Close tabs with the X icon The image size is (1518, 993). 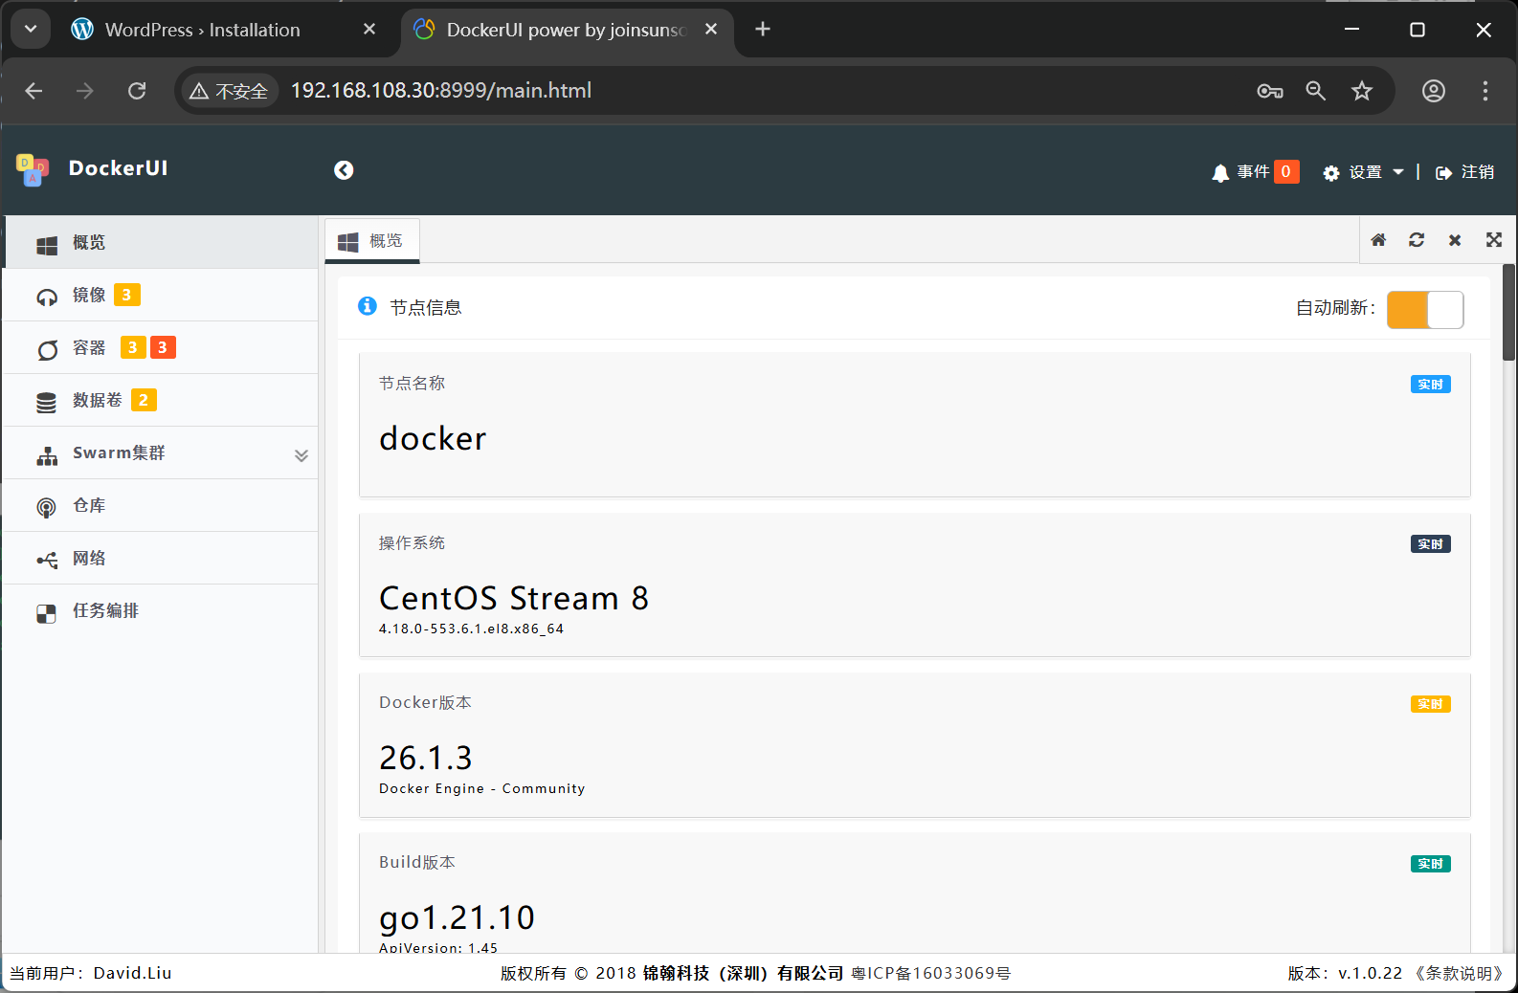pyautogui.click(x=1455, y=240)
